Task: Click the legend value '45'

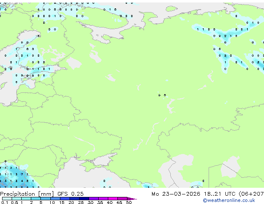Action: point(120,202)
